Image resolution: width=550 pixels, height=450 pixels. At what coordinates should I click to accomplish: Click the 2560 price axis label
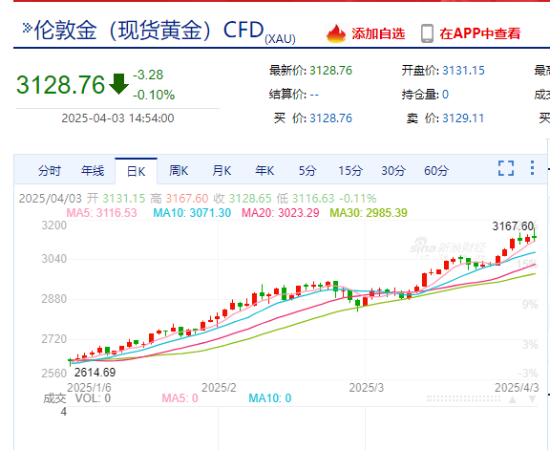click(x=54, y=374)
